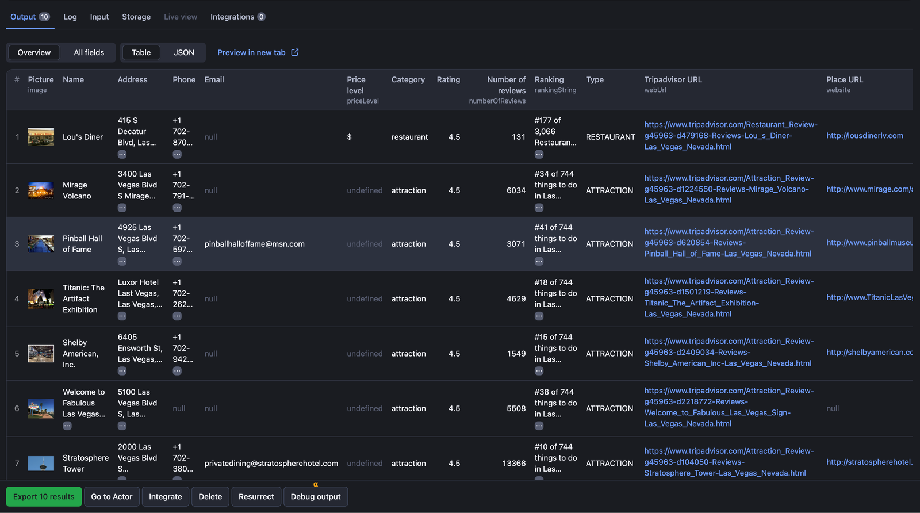Open external link icon beside Preview in new tab

tap(295, 52)
